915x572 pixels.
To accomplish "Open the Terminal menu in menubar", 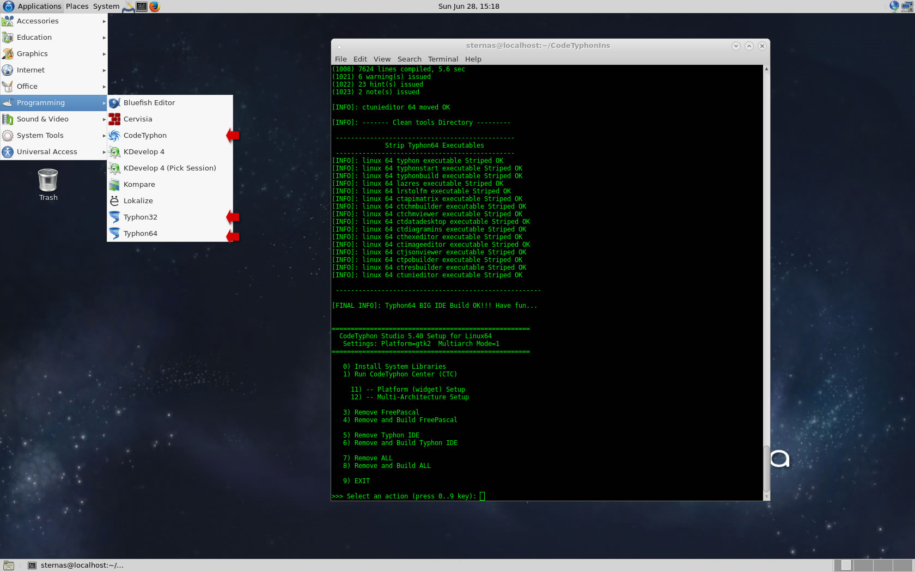I will click(x=443, y=59).
